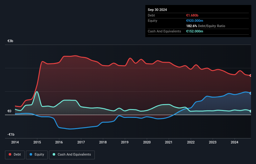Click the 2023 x-axis label
256x164 pixels.
coord(213,142)
